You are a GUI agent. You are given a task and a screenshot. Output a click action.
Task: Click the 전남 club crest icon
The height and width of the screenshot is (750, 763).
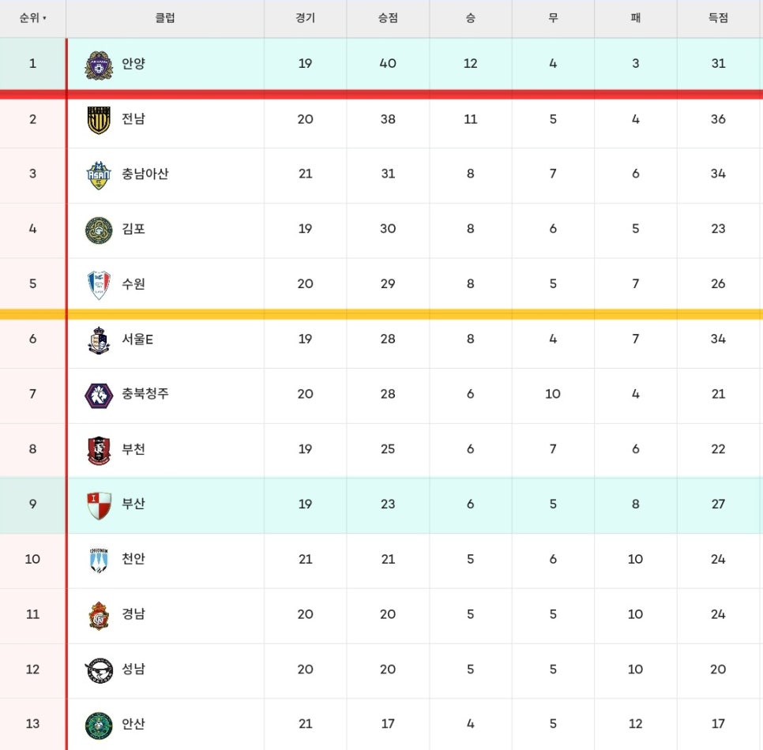point(99,120)
